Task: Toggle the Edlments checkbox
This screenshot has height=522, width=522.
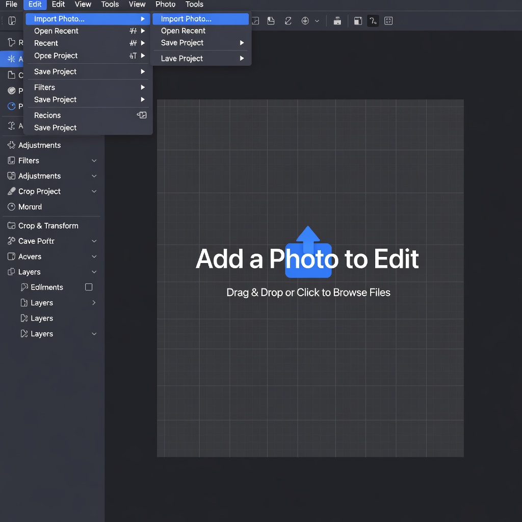Action: pyautogui.click(x=89, y=287)
